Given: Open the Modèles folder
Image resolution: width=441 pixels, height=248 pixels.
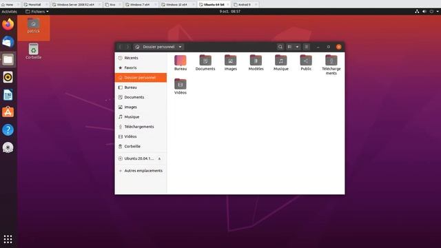Looking at the screenshot, I should [256, 63].
